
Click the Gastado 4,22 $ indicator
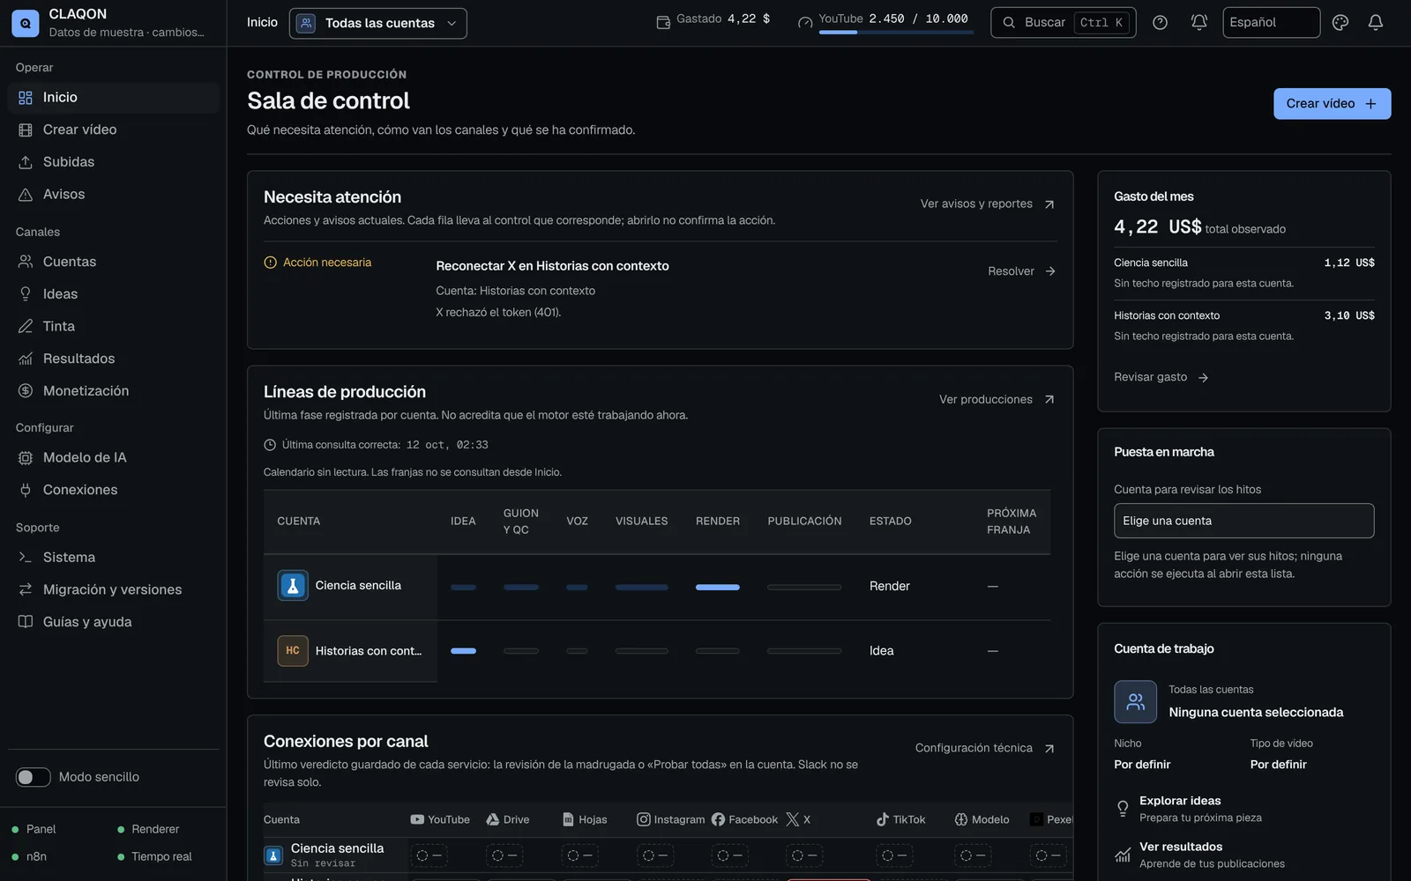(x=713, y=19)
